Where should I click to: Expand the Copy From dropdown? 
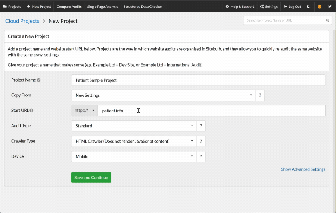coord(163,95)
